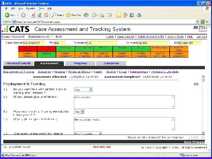The image size is (212, 159).
Task: Click the Home link
Action: (110, 37)
